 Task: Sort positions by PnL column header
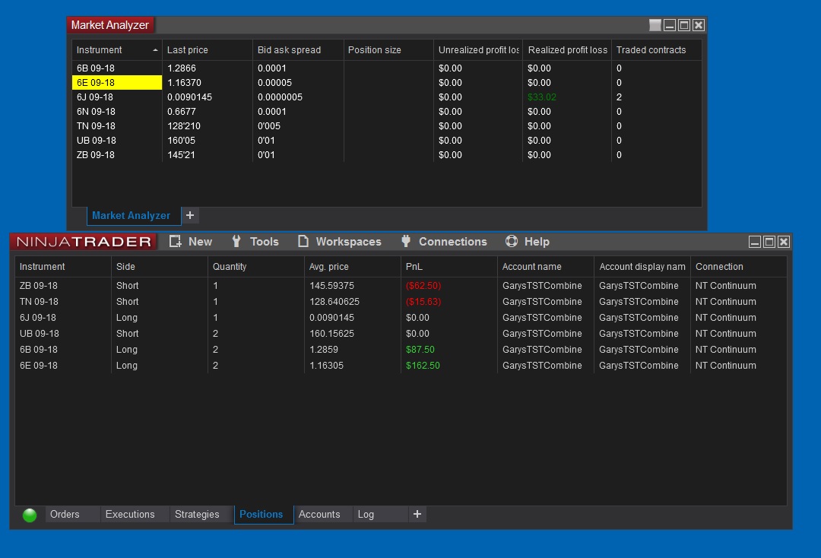tap(414, 267)
